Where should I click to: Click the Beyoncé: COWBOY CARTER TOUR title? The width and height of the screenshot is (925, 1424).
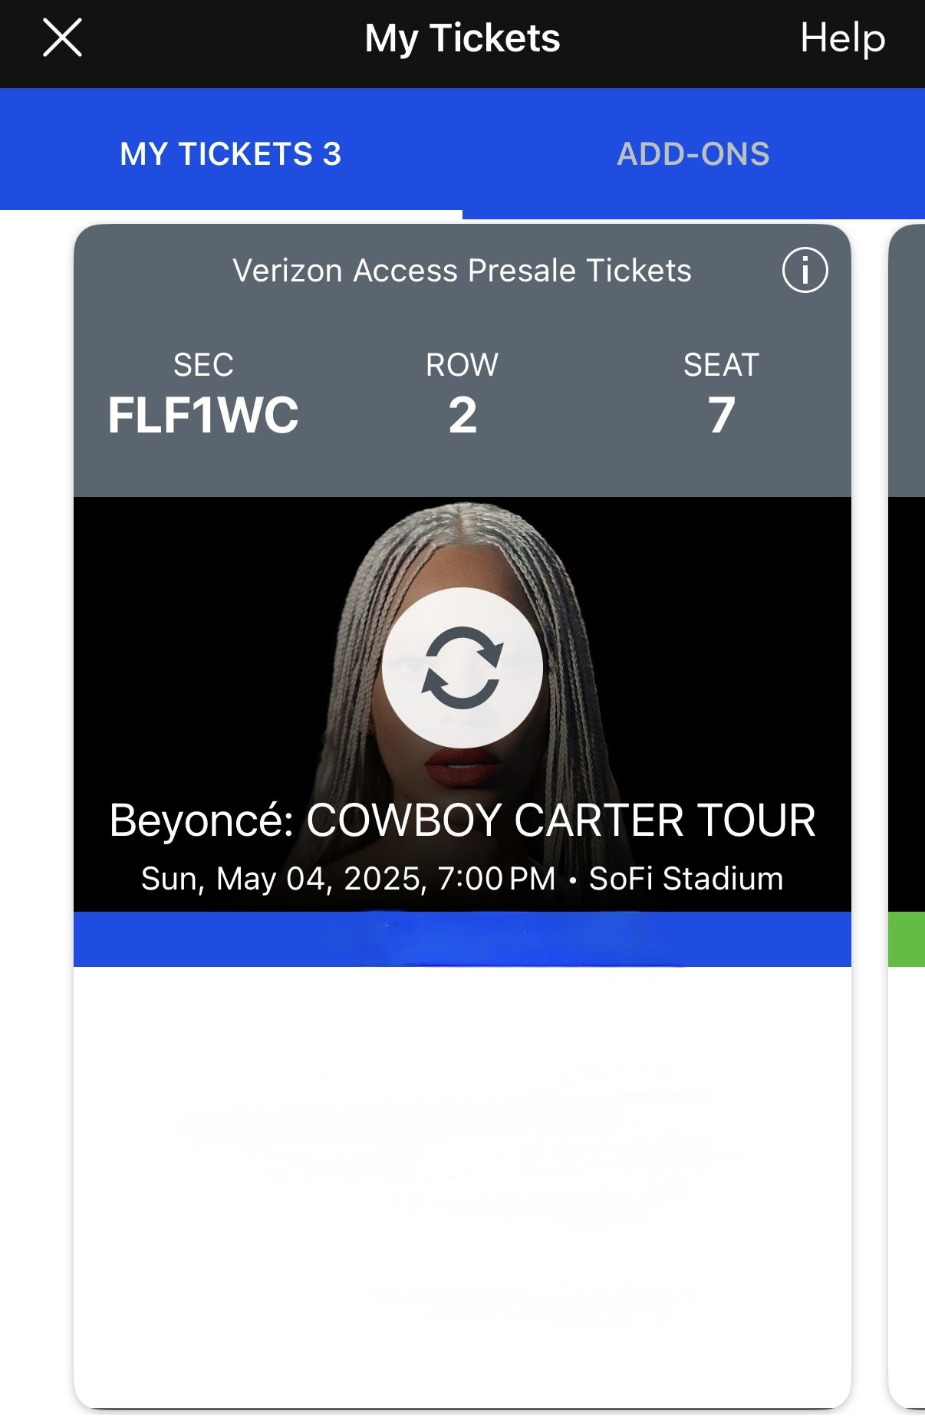coord(462,821)
